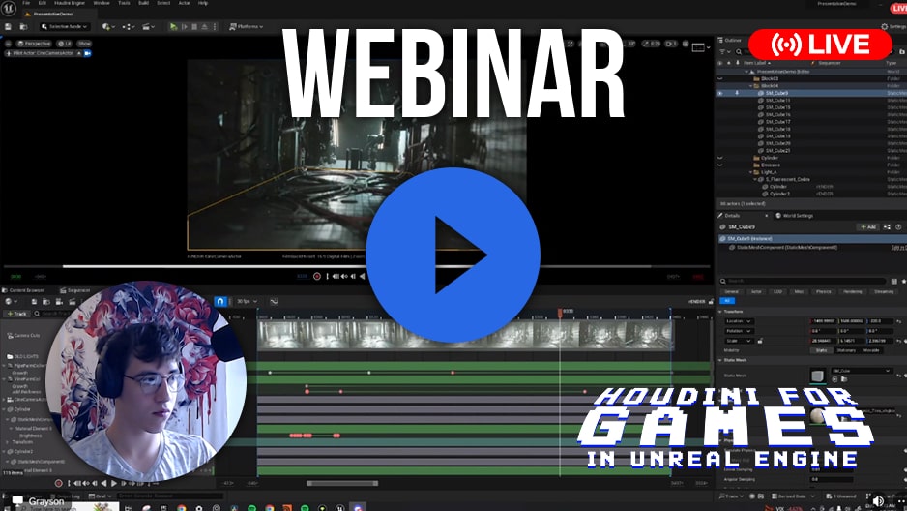The height and width of the screenshot is (511, 907).
Task: Open the Location type dropdown
Action: point(739,320)
